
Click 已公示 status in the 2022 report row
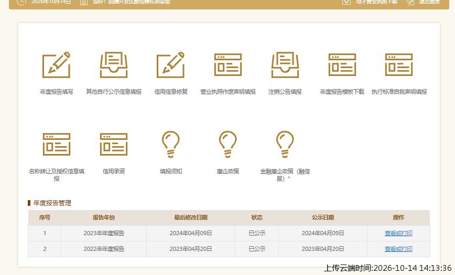pos(257,249)
